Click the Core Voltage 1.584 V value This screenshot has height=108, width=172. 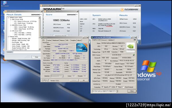click(x=71, y=51)
